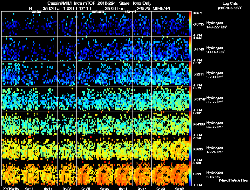This screenshot has width=250, height=190.
Task: Click the colorbar value '0.01747'
Action: [199, 99]
